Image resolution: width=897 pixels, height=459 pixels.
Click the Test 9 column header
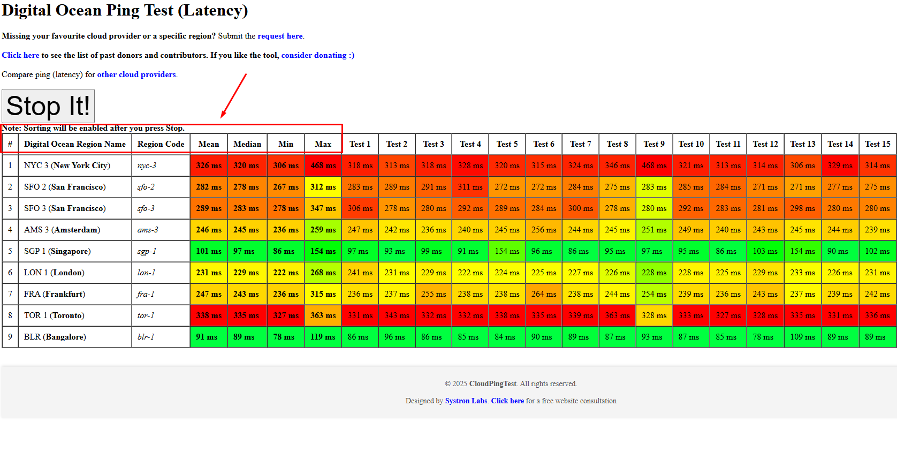coord(655,144)
